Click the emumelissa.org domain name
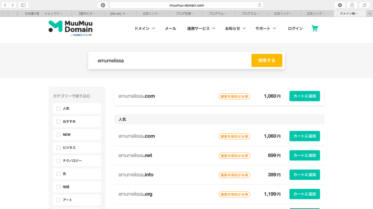373x209 pixels. pyautogui.click(x=136, y=194)
